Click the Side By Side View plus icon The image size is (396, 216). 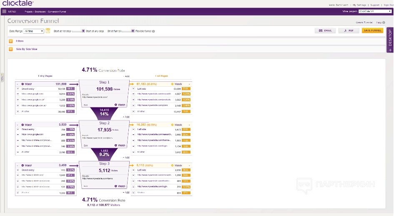[11, 49]
